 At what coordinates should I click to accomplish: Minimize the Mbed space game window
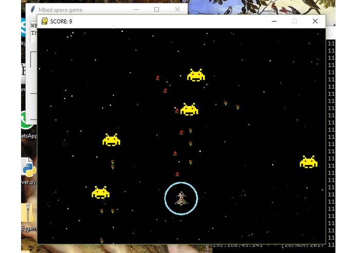coord(137,10)
